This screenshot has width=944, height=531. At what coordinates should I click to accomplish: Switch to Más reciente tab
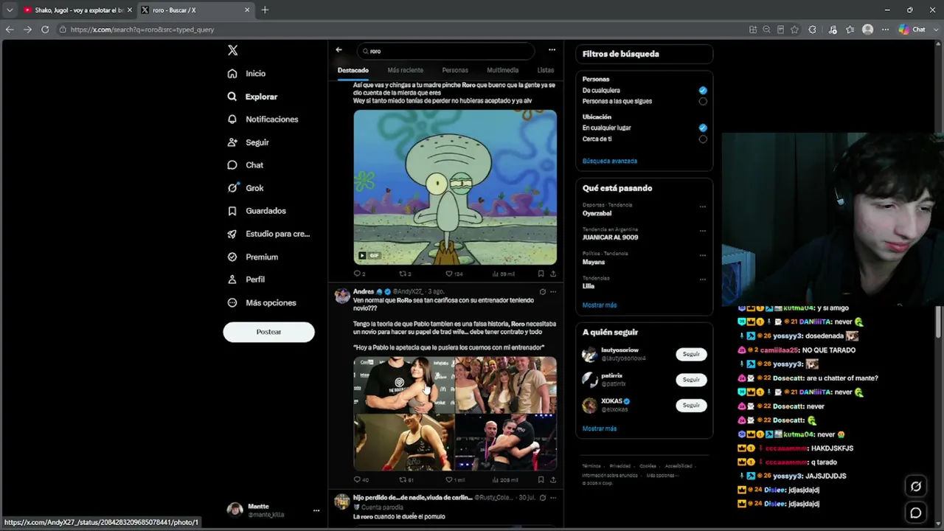405,70
